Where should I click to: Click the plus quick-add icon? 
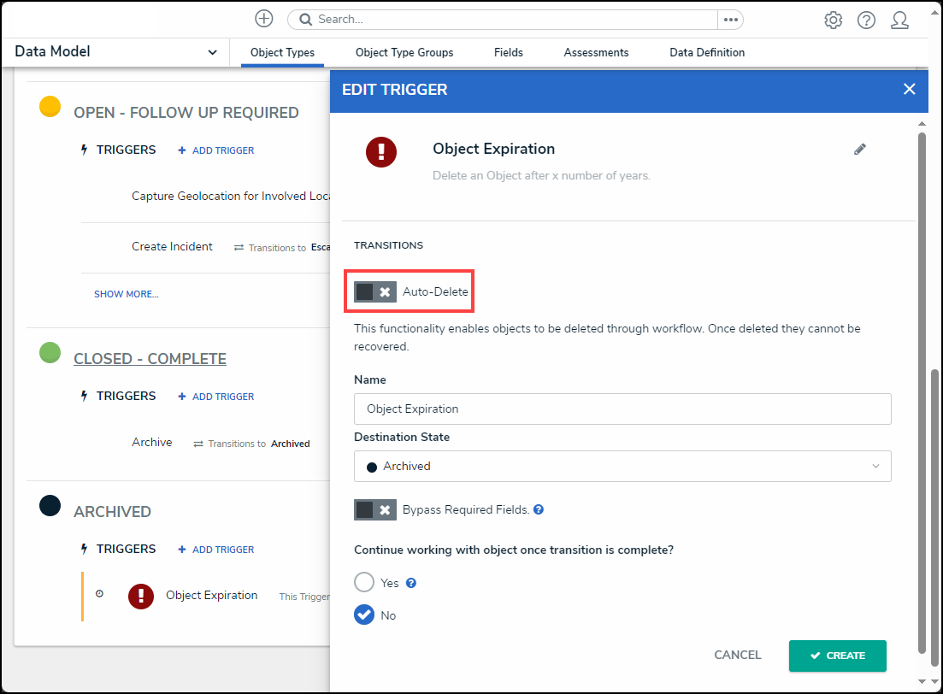[x=264, y=19]
